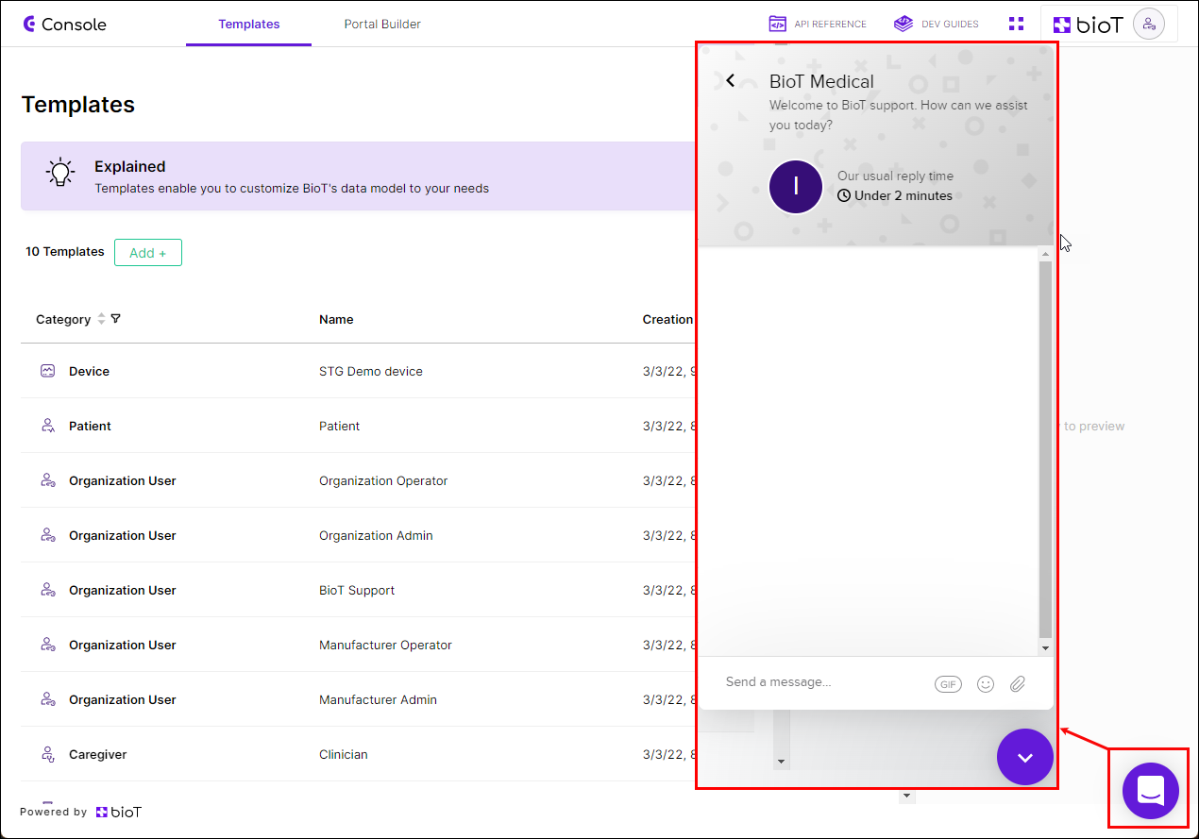Click the Manufacturer Admin row user icon
Screen dimensions: 1199x839
47,699
